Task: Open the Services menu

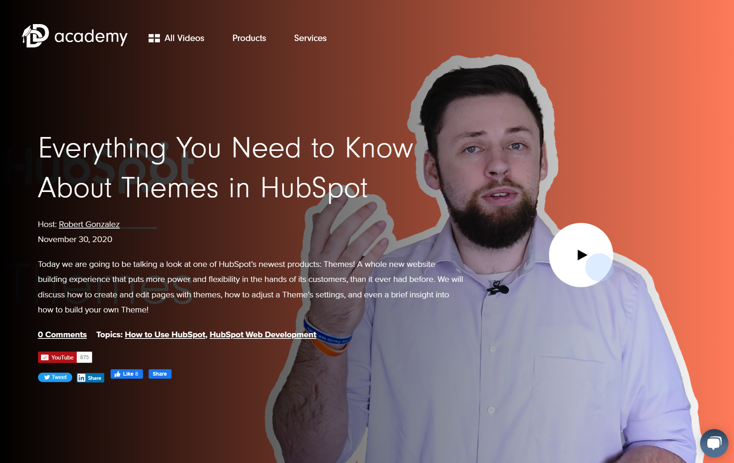Action: pyautogui.click(x=310, y=38)
